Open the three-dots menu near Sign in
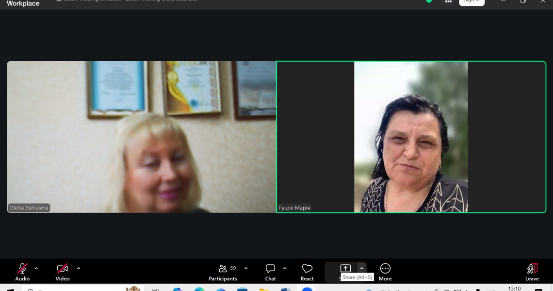 tap(448, 2)
